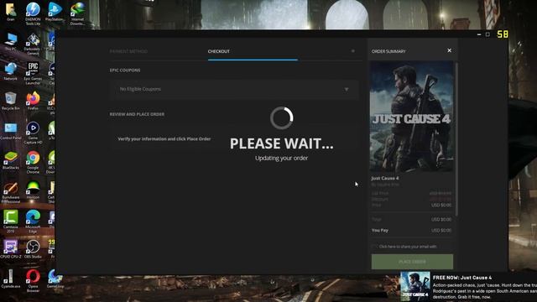Viewport: 537px width, 302px height.
Task: Launch Game Capture HD shortcut
Action: coord(33,133)
